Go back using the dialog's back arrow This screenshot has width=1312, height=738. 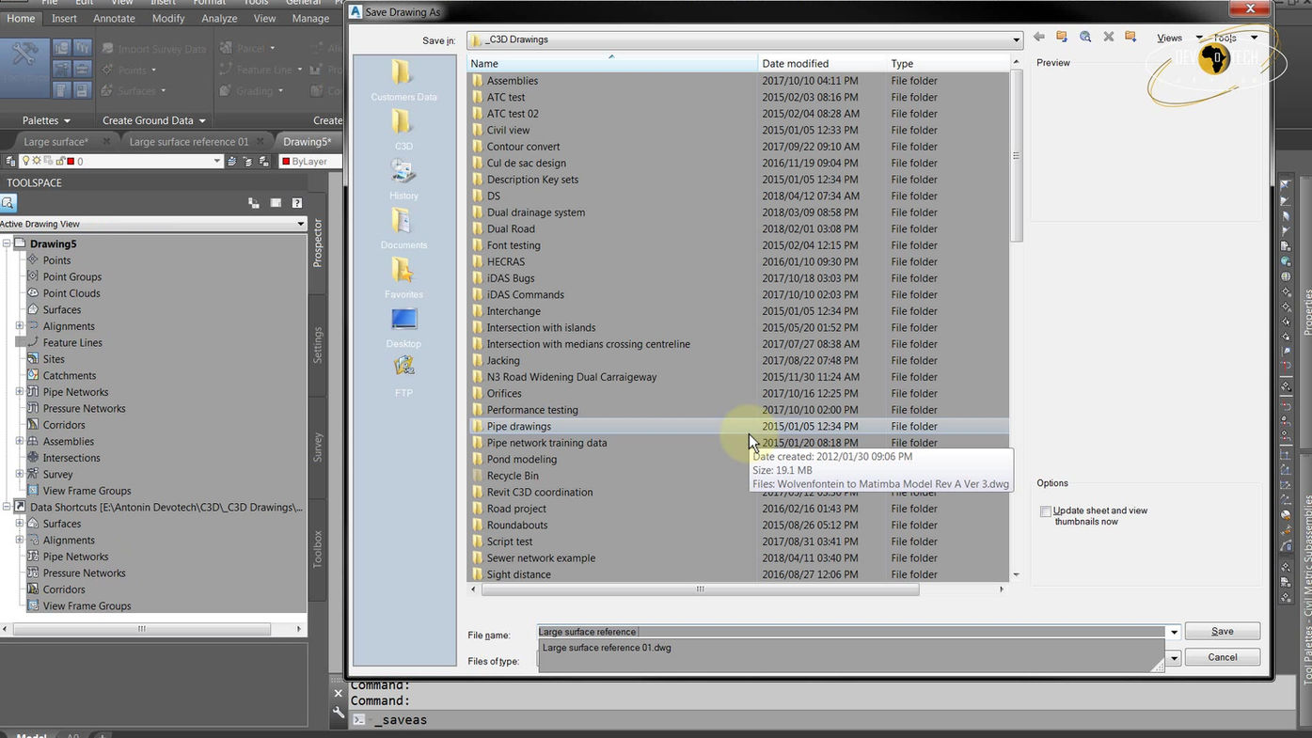tap(1038, 38)
